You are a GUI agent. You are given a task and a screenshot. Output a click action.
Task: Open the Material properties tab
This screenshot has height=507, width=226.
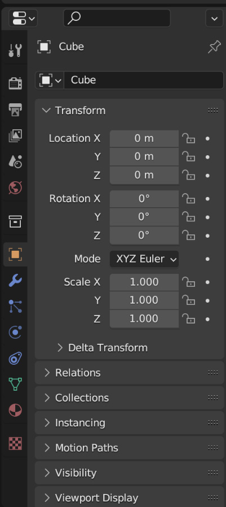tap(15, 410)
